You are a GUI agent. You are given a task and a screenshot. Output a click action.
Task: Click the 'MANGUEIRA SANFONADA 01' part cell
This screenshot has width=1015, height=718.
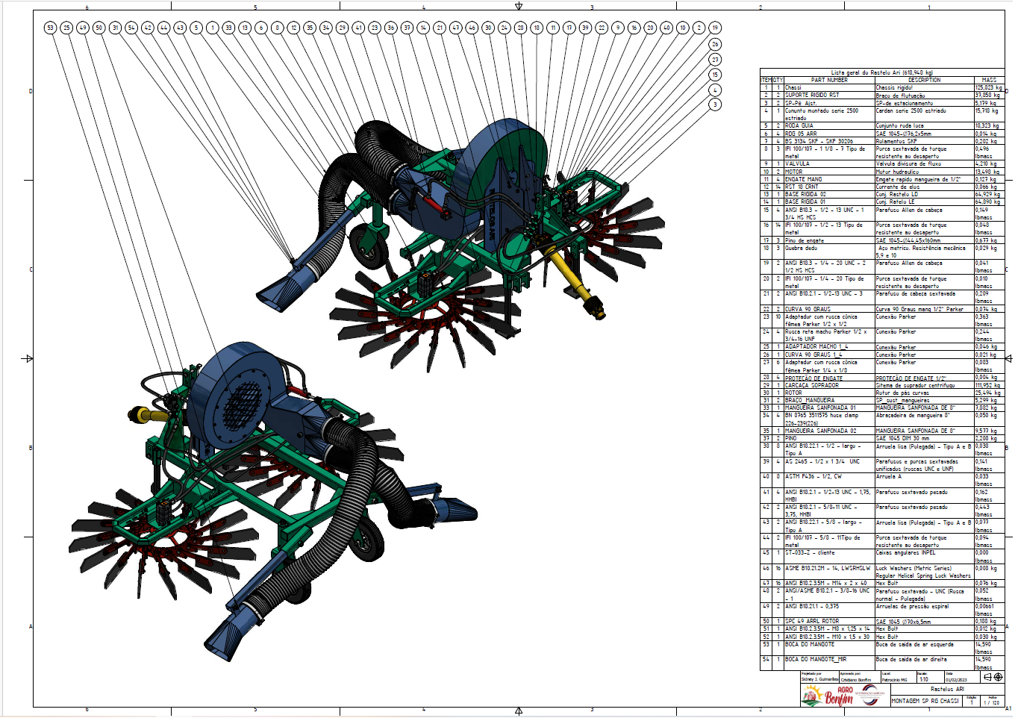829,408
